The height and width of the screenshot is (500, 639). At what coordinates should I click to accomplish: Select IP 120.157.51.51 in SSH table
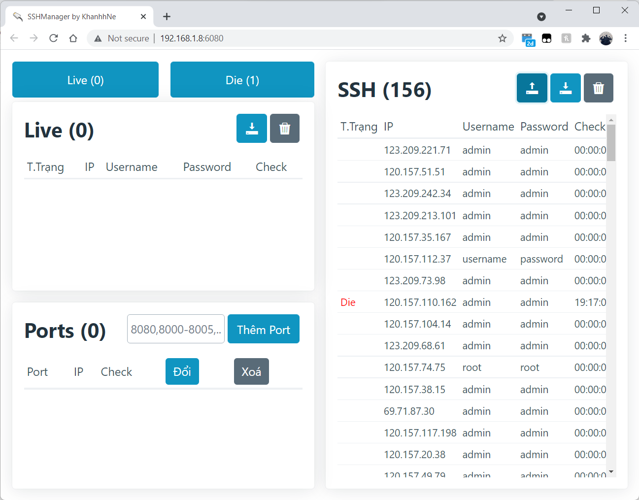[414, 172]
